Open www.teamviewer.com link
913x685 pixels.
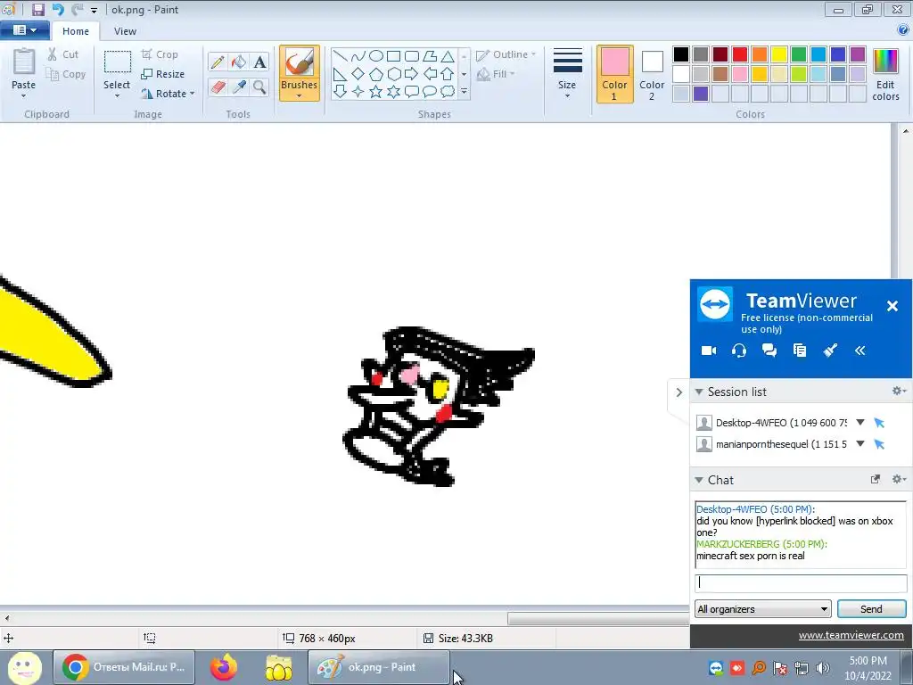point(851,635)
